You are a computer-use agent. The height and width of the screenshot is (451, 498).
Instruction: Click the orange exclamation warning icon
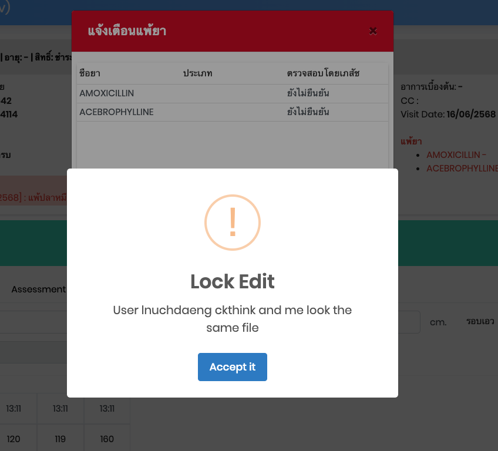tap(233, 223)
